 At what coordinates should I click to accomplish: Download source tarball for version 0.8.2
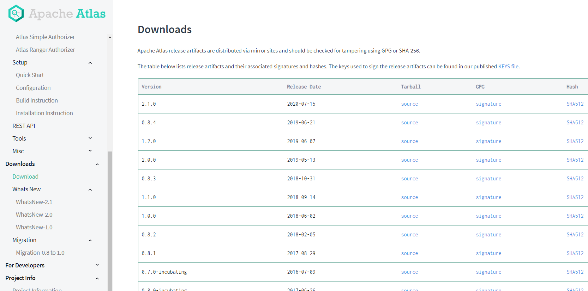coord(409,235)
